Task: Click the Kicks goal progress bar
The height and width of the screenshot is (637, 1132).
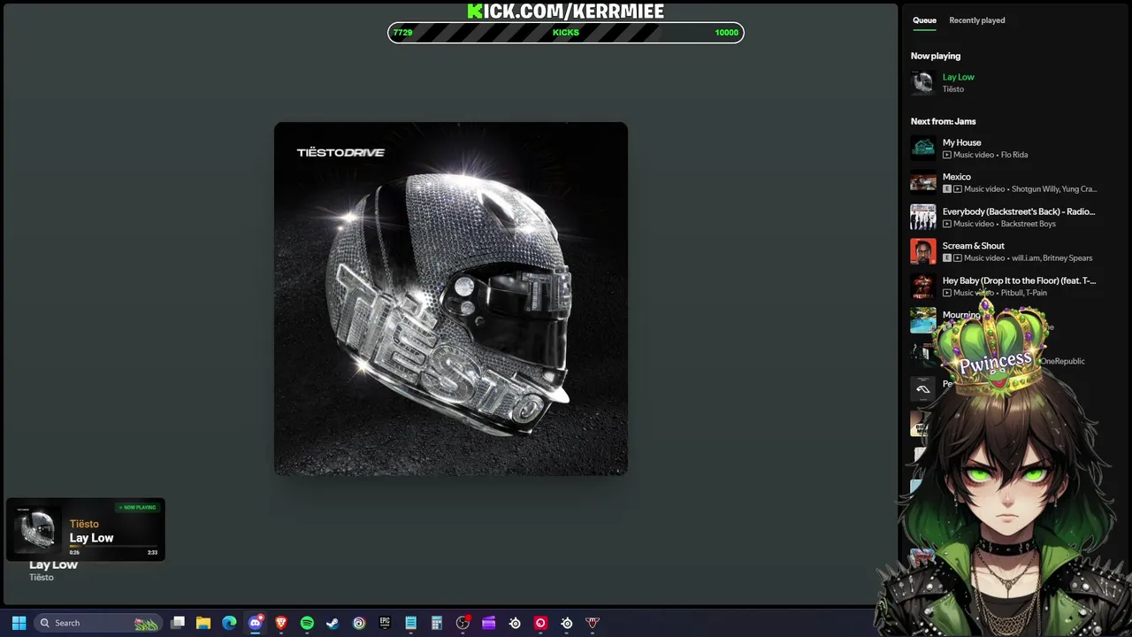Action: 566,33
